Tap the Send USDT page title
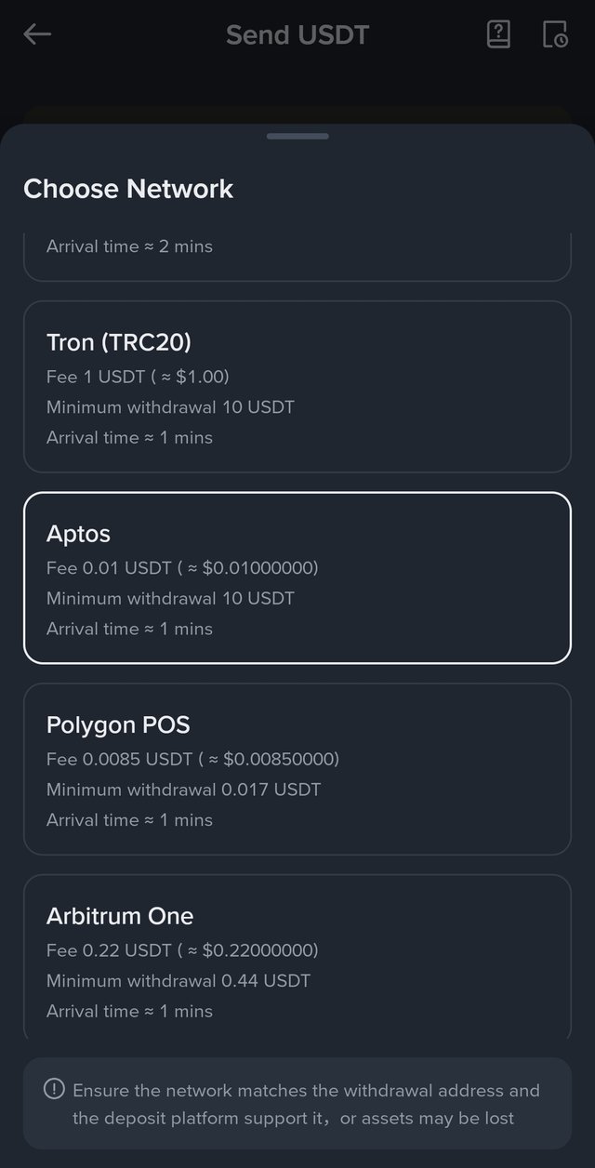595x1168 pixels. pyautogui.click(x=297, y=35)
